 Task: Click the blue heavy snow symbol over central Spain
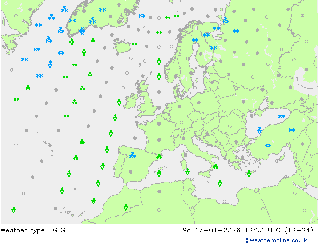[x=133, y=155]
